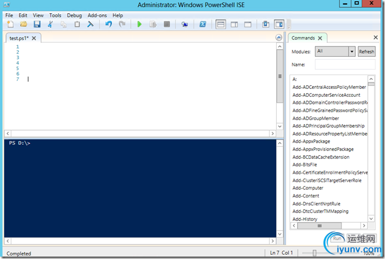
Task: Close the test.ps1 tab
Action: (34, 38)
